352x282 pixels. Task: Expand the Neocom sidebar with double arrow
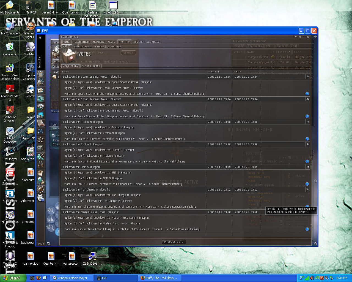tap(40, 38)
